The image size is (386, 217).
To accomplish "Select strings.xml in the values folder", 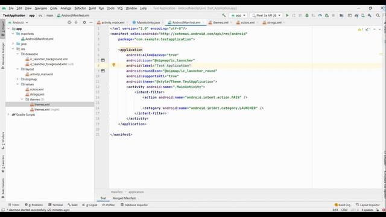I will point(37,95).
